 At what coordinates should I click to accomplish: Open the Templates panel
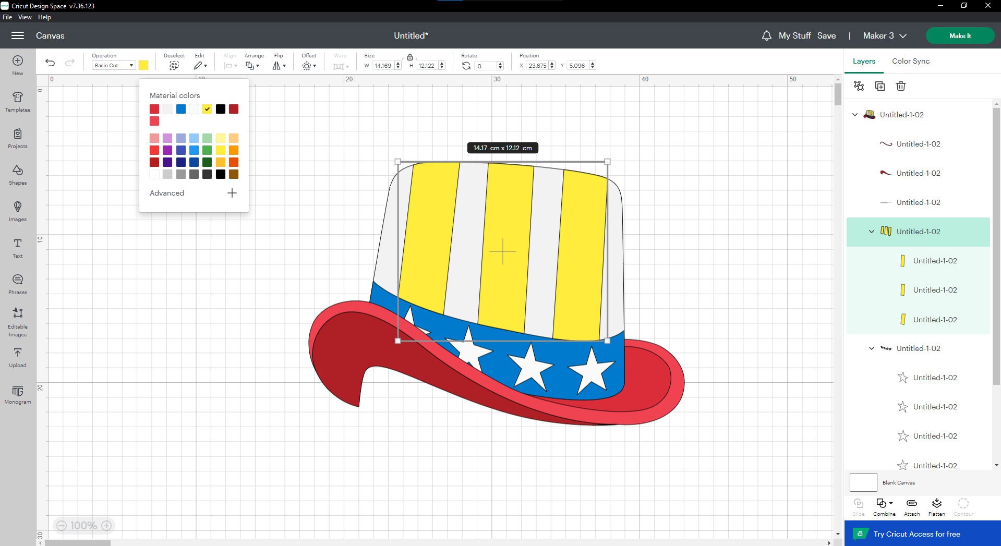18,102
